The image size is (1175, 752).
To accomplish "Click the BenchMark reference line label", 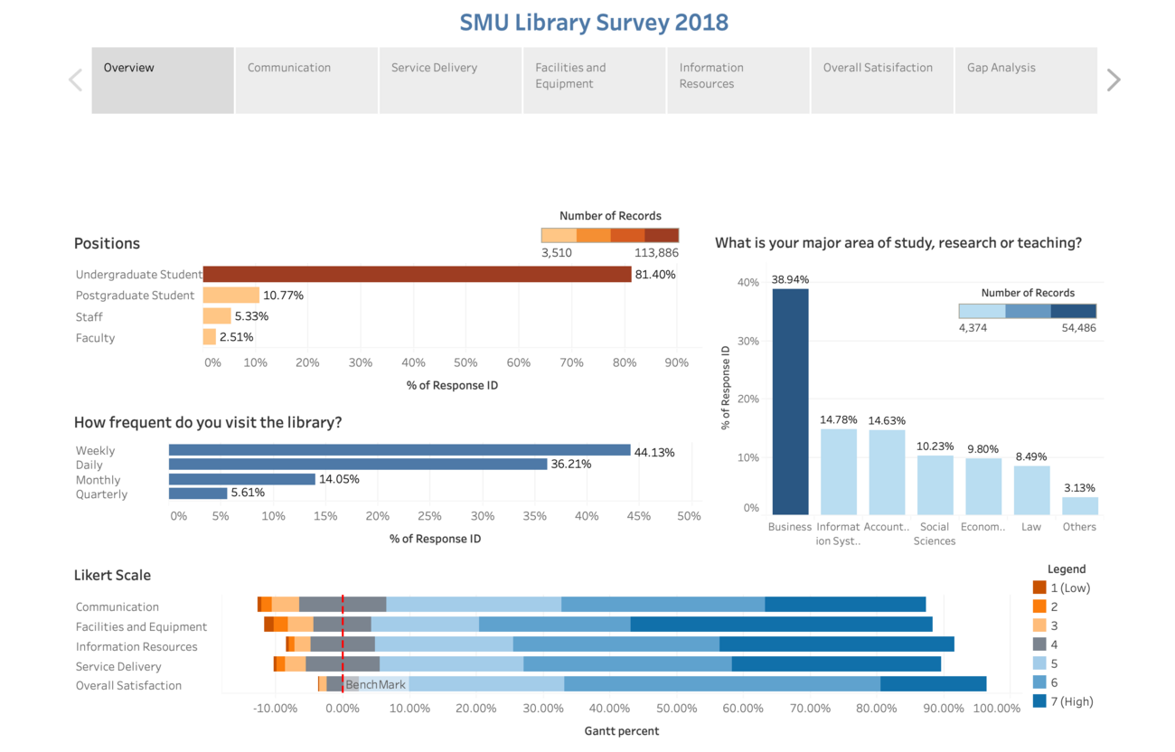I will tap(376, 685).
